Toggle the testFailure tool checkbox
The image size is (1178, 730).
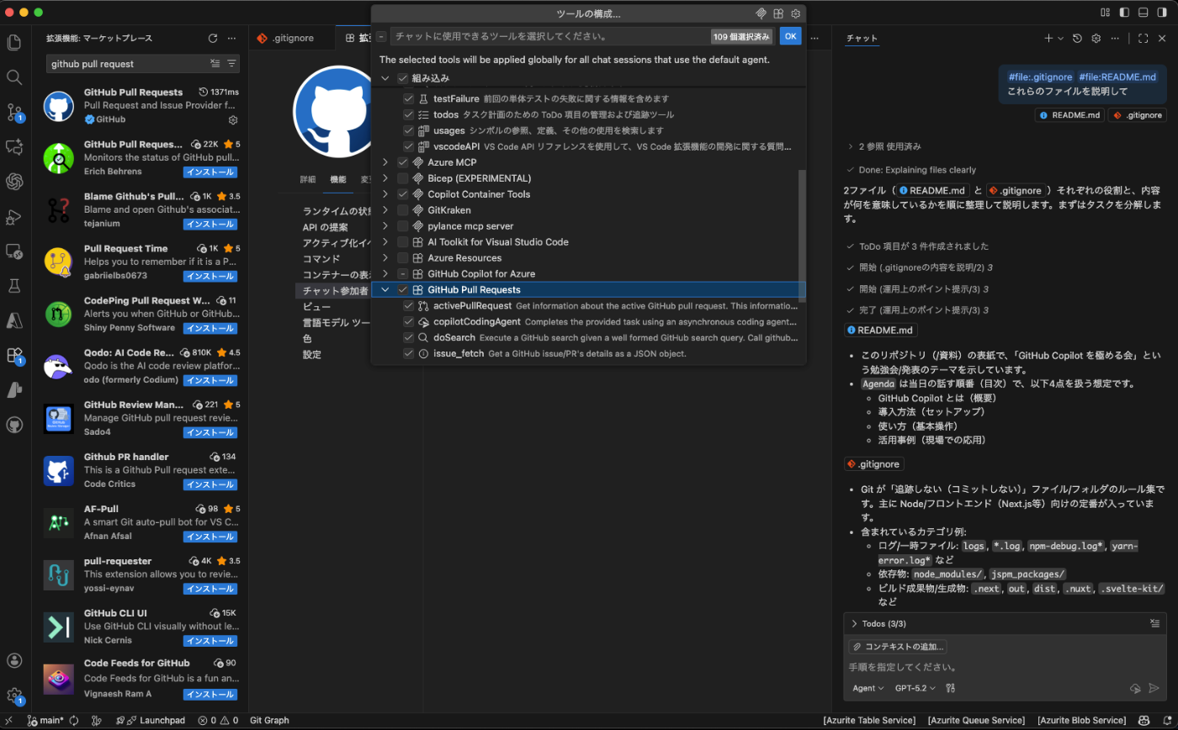pyautogui.click(x=408, y=98)
